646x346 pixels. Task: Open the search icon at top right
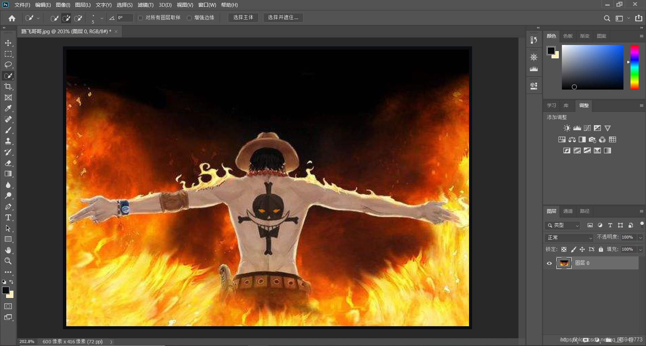point(607,18)
